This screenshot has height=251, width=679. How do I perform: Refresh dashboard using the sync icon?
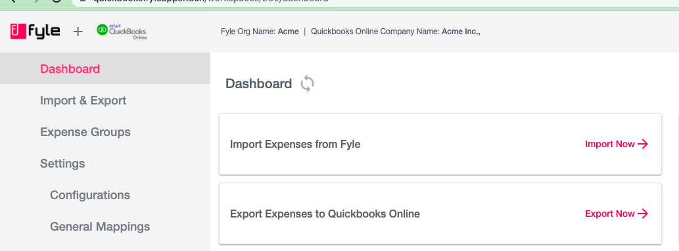click(308, 83)
